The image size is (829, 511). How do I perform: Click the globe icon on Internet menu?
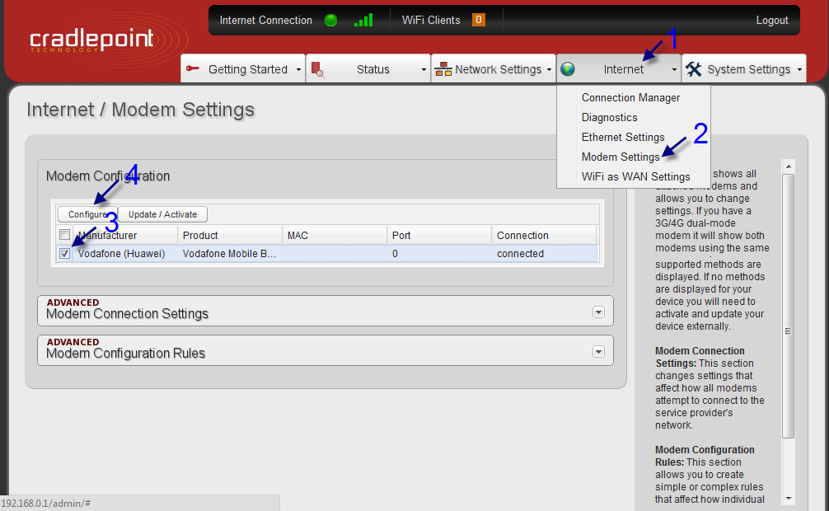pyautogui.click(x=568, y=69)
